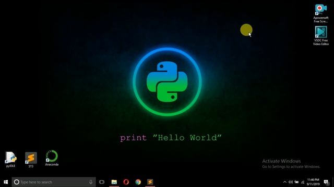The image size is (334, 187).
Task: Launch the ST3 Sublime Text shortcut
Action: (x=31, y=160)
